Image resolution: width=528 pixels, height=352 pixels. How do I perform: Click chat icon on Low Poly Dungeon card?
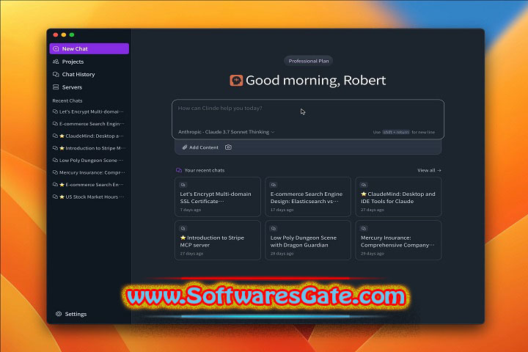point(274,228)
